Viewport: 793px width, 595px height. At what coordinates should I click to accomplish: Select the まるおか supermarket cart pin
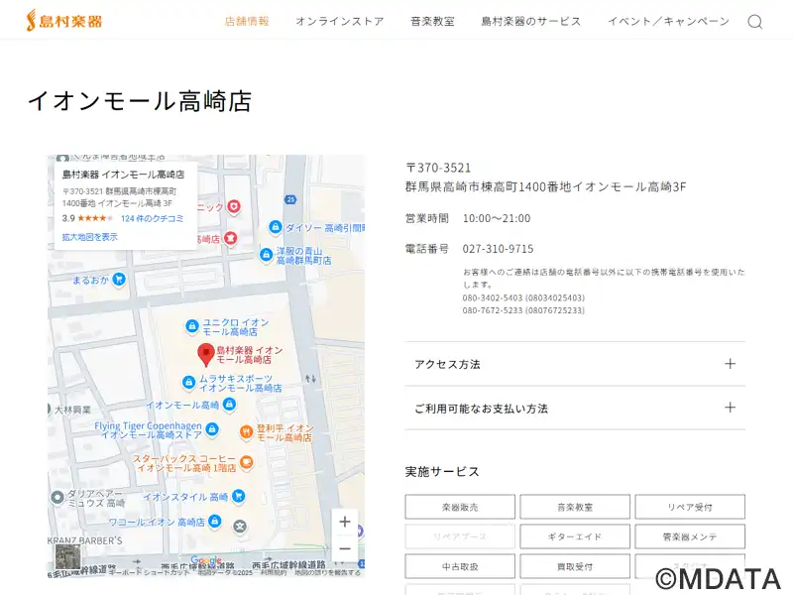coord(119,279)
